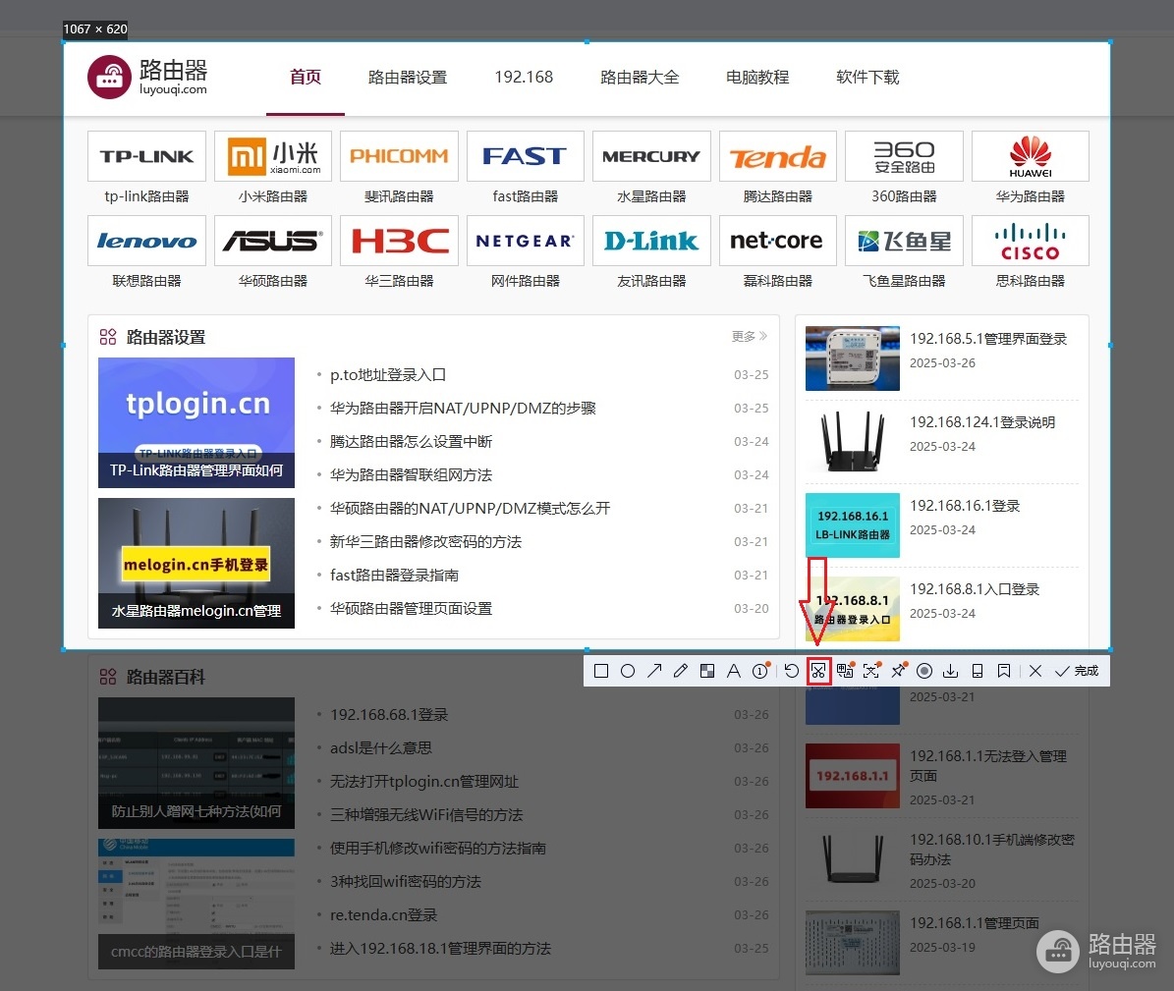Select the ellipse drawing tool
This screenshot has width=1174, height=991.
pos(628,671)
